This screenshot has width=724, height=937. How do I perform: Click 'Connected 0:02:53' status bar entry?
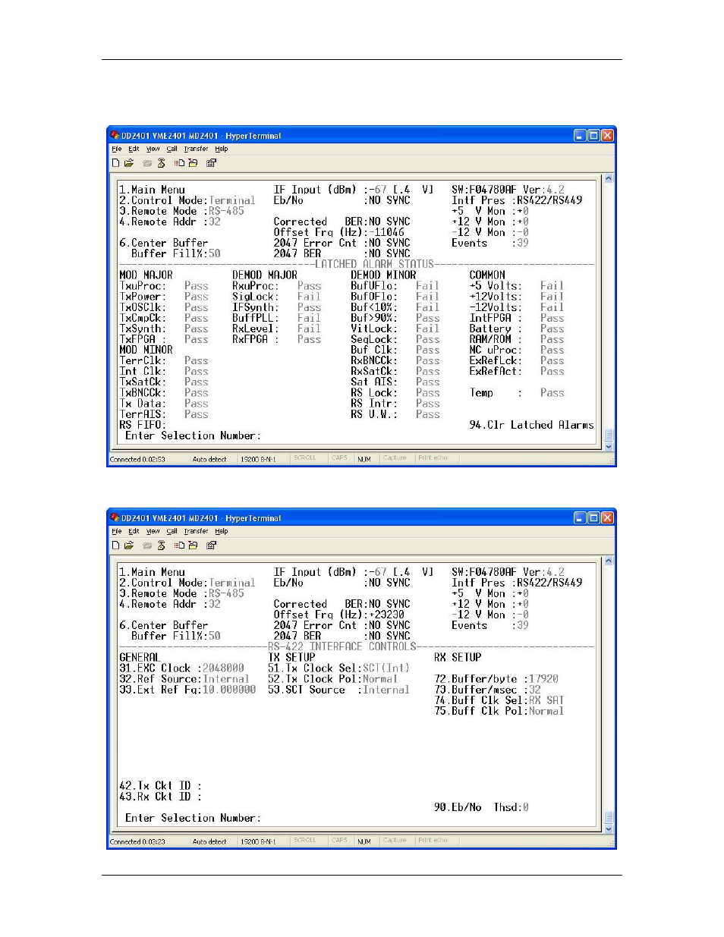click(137, 459)
